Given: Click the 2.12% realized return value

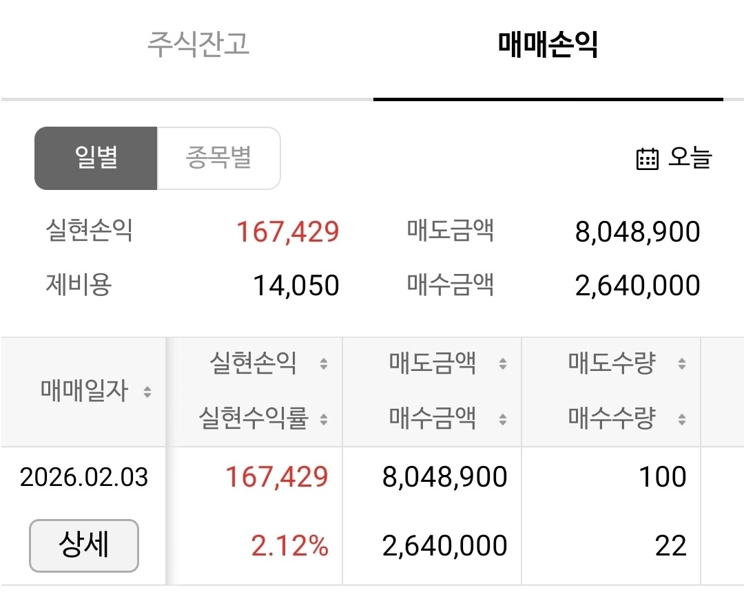Looking at the screenshot, I should 289,546.
